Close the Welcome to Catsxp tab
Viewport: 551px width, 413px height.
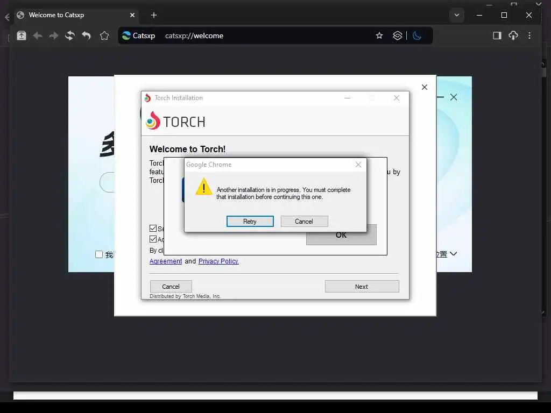(132, 15)
